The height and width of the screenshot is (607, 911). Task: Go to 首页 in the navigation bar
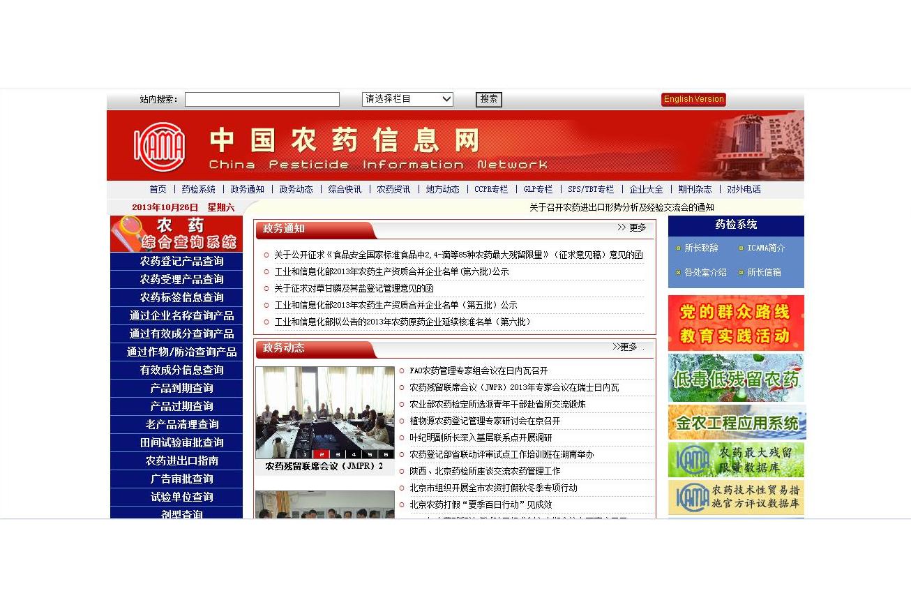click(x=158, y=189)
